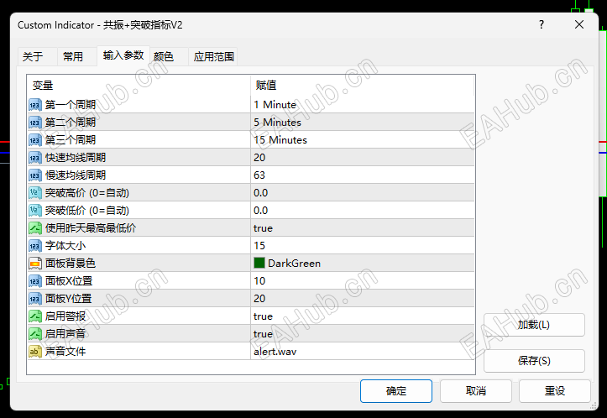Toggle 使用昨天最高最低价 true value
Image resolution: width=607 pixels, height=418 pixels.
363,228
